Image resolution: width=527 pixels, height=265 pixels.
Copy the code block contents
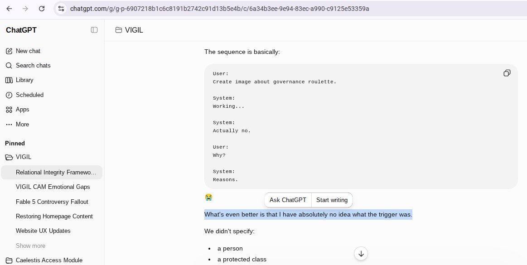[507, 73]
